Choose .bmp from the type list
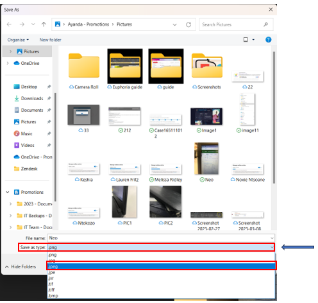The height and width of the screenshot is (303, 318). coord(161,296)
